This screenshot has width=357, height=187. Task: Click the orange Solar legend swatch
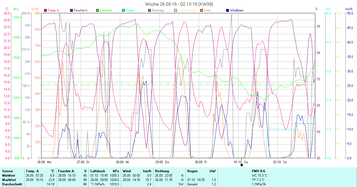(201, 10)
